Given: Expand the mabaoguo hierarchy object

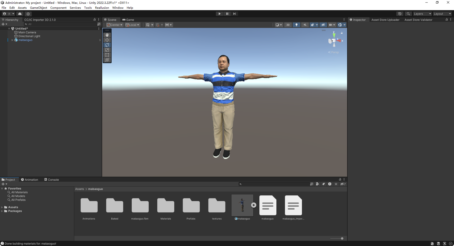Looking at the screenshot, I should (x=12, y=40).
